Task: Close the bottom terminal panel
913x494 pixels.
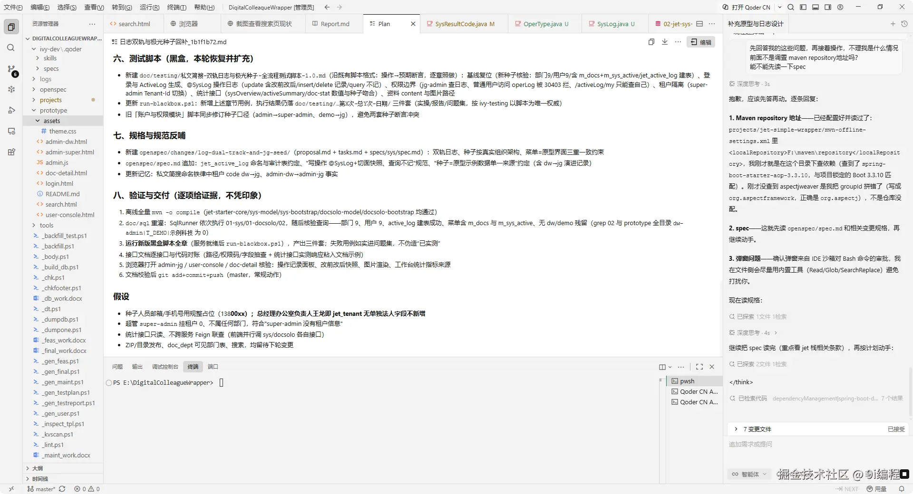Action: [x=712, y=367]
